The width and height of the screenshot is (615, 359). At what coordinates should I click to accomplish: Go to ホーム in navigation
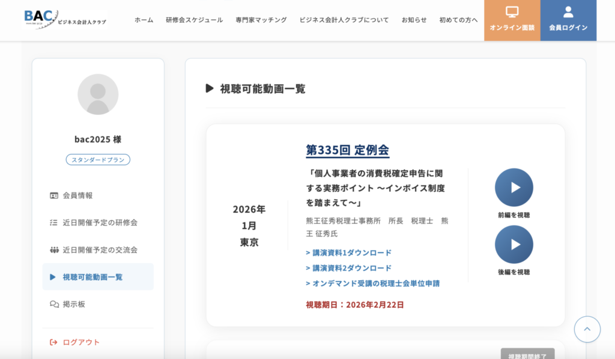(x=144, y=20)
